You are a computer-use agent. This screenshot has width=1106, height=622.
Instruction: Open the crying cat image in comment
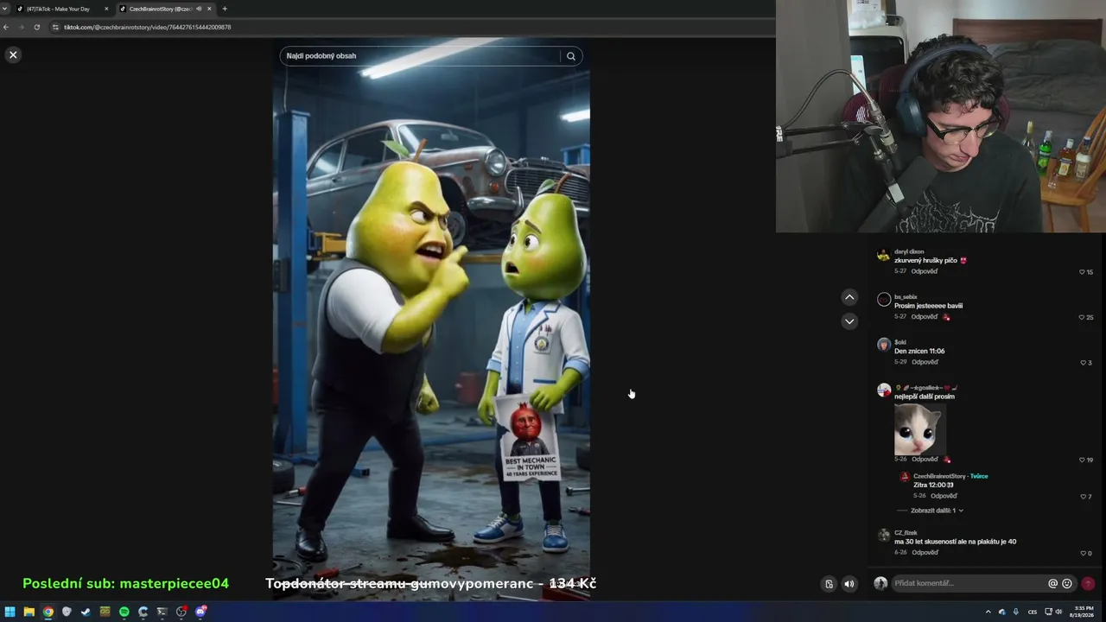919,428
